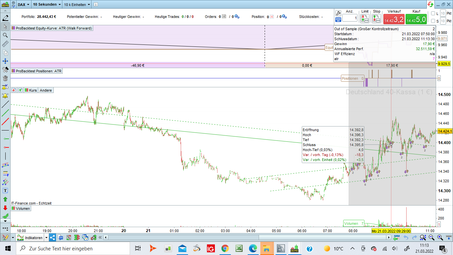
Task: Open the wrench order settings icon
Action: 338,13
